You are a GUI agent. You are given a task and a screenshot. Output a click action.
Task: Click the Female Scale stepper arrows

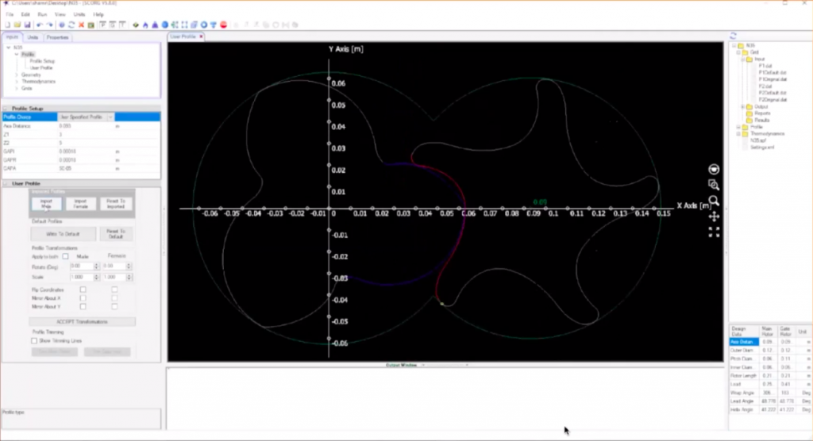point(129,278)
